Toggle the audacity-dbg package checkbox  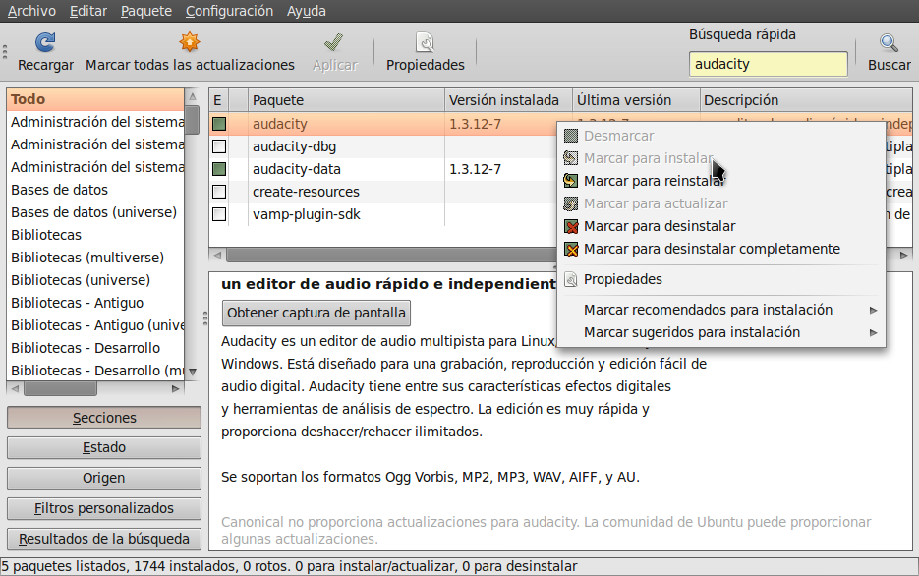219,146
